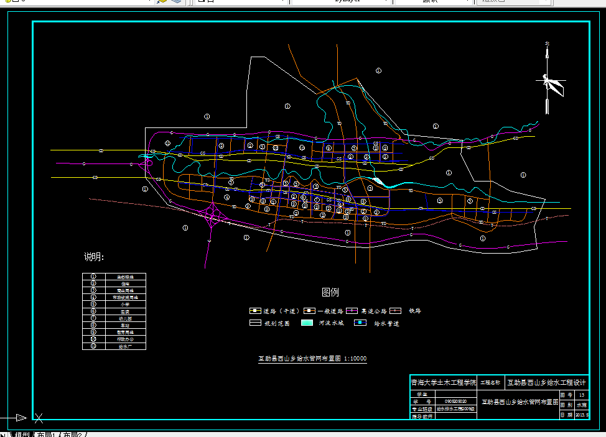Screen dimensions: 606x437
Task: Select 青海大学土木工程学院 in title block
Action: (x=443, y=382)
